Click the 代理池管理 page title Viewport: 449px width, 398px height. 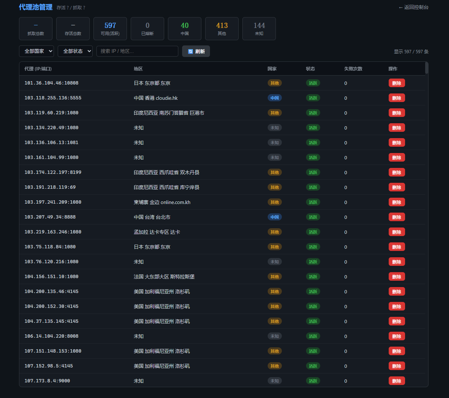coord(36,7)
